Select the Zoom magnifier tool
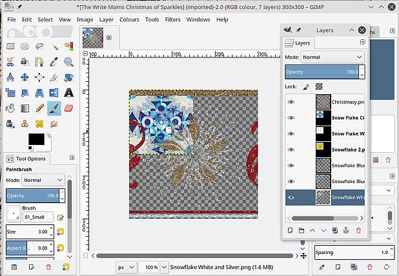 (68, 62)
